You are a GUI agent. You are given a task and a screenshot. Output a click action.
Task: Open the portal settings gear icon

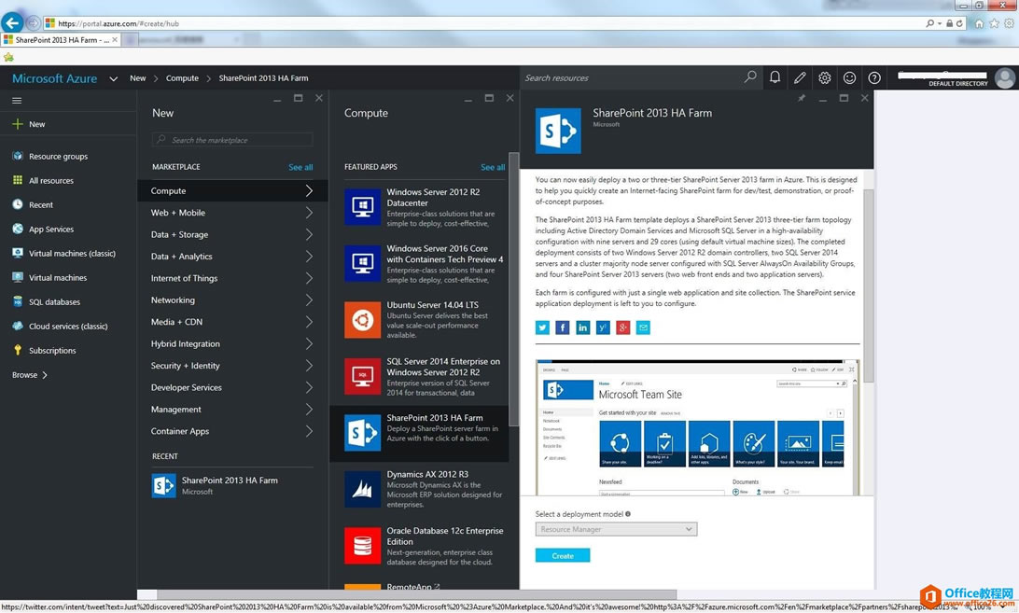pyautogui.click(x=825, y=78)
